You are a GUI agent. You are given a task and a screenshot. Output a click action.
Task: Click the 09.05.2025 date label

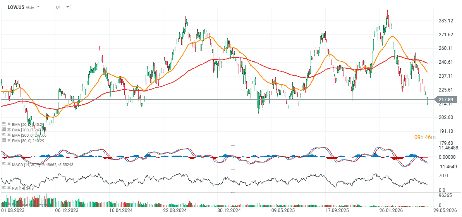coord(283,210)
